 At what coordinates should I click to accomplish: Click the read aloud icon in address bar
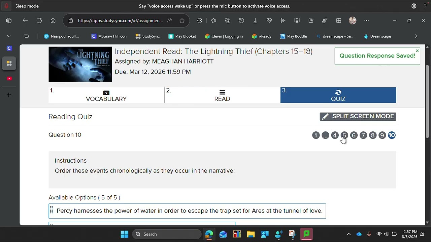169,21
